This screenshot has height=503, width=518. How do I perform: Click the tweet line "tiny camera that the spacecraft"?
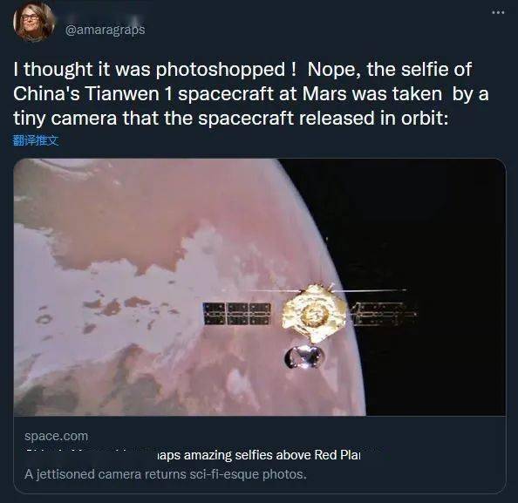(230, 119)
